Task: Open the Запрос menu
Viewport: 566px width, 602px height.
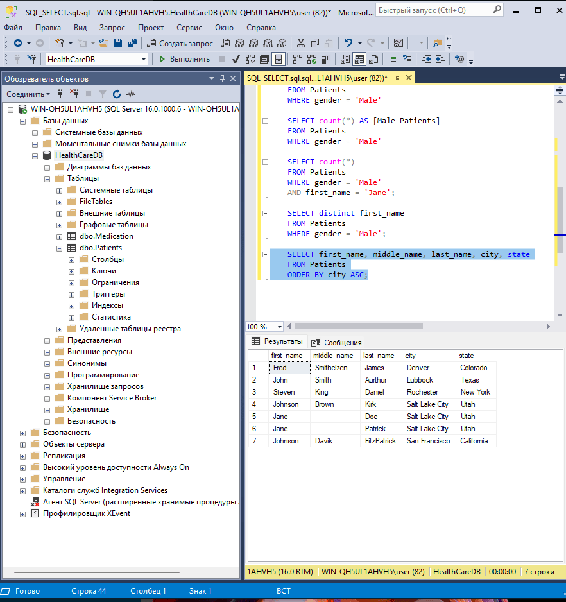Action: tap(112, 28)
